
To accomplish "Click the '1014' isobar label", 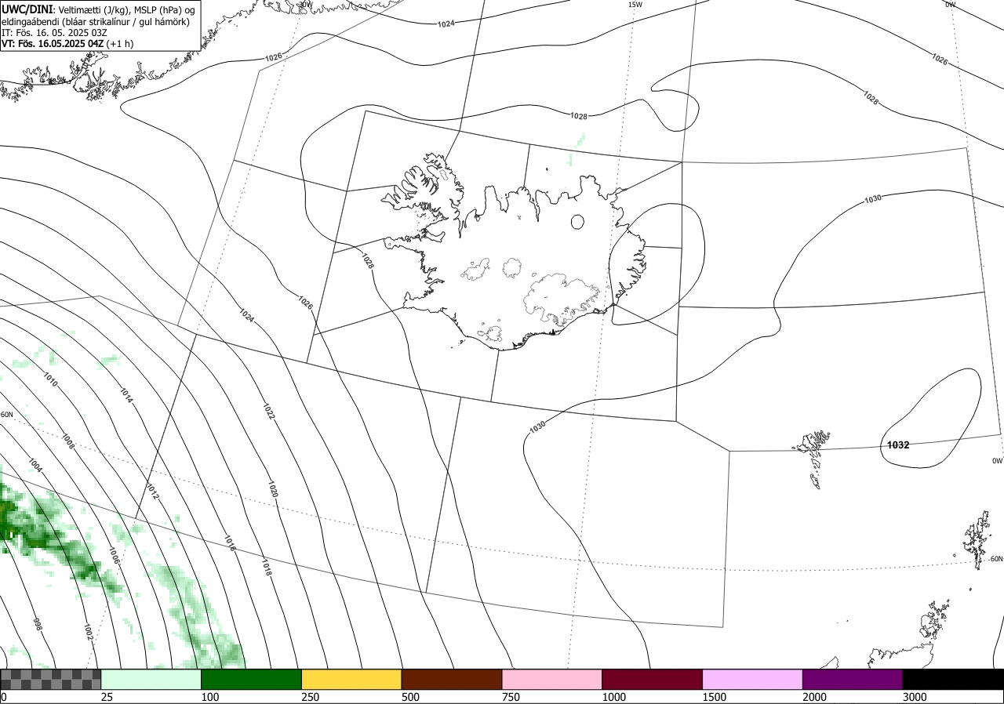I will point(126,396).
